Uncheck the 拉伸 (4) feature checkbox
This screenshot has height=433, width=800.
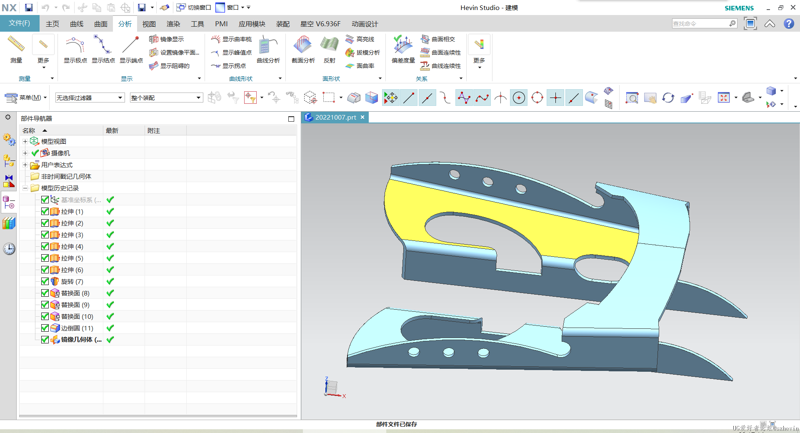(45, 246)
